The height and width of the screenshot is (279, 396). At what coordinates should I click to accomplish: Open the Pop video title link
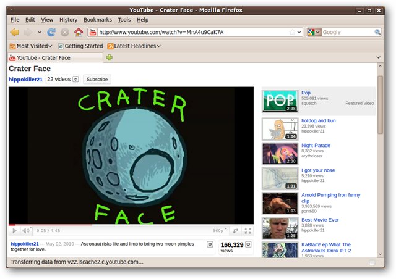[x=306, y=93]
